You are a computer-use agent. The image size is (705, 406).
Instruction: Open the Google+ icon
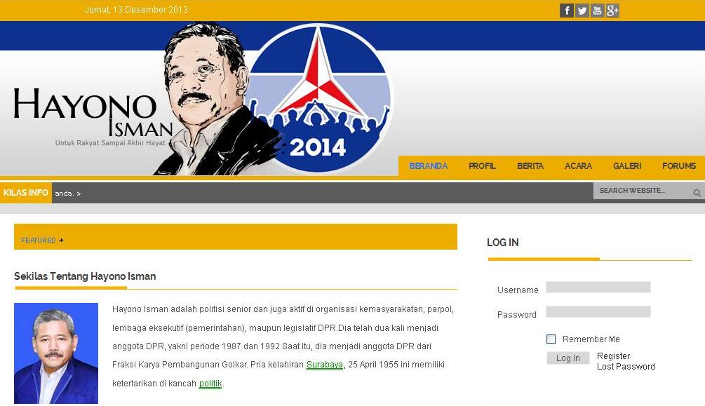point(612,11)
